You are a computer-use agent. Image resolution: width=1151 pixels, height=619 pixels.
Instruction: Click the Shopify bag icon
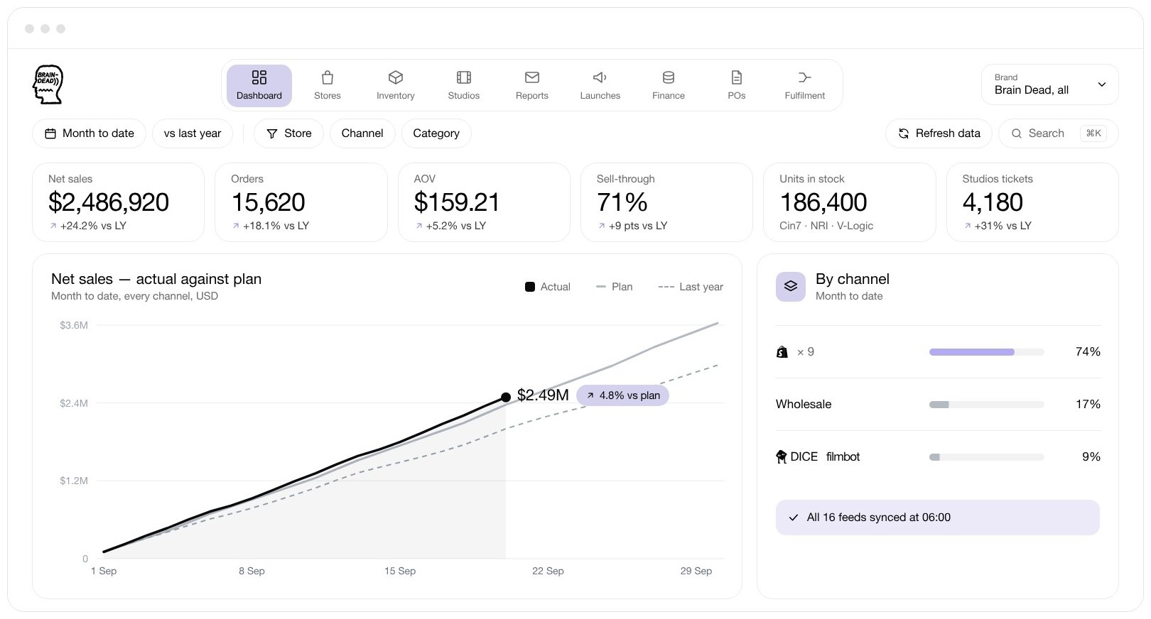point(782,352)
